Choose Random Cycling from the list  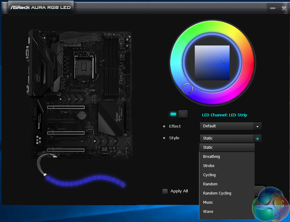click(227, 193)
